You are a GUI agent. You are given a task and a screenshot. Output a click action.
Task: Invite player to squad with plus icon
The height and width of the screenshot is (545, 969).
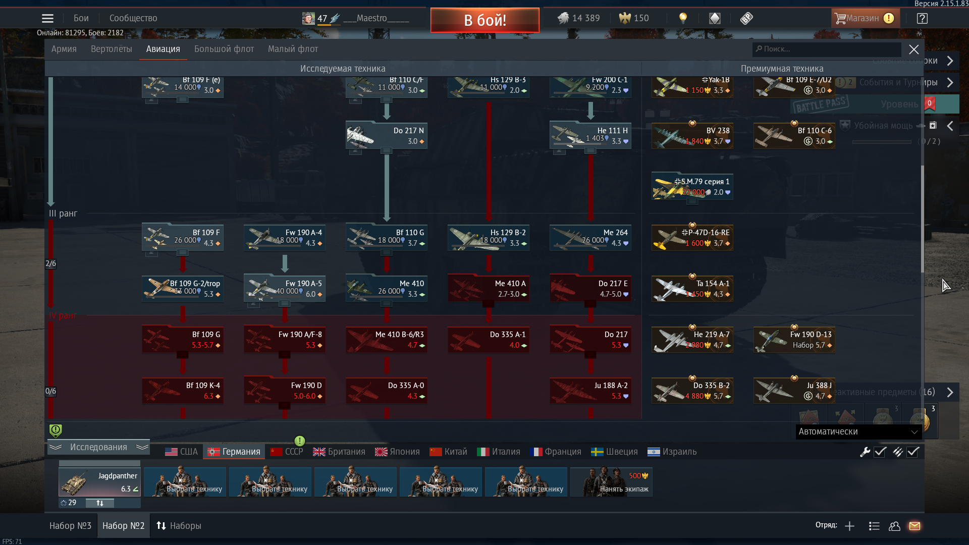tap(849, 526)
